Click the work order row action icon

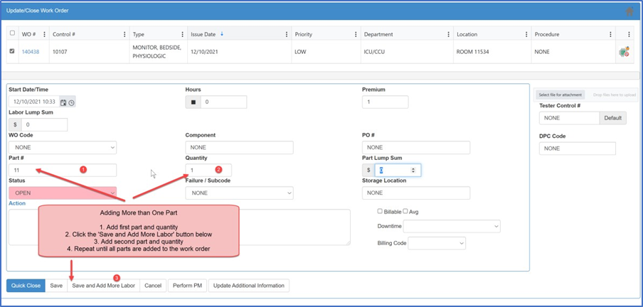[624, 52]
